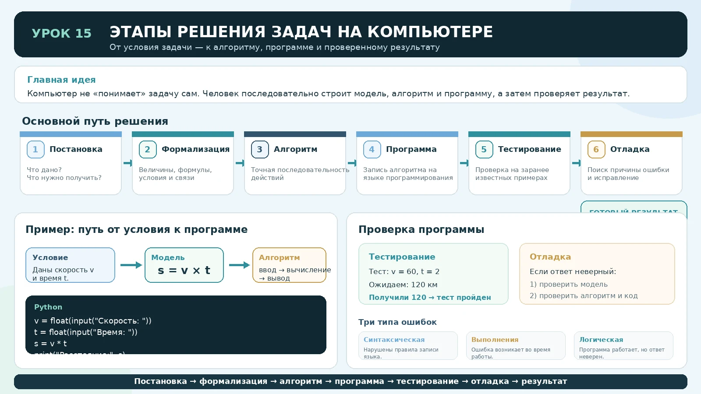The image size is (701, 394).
Task: Select the 'Программа' step title
Action: pos(411,149)
